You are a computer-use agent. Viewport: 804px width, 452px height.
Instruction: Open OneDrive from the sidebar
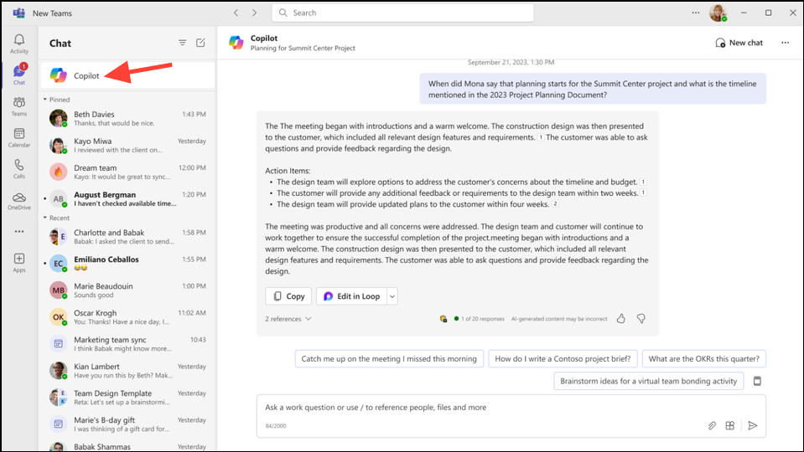18,201
